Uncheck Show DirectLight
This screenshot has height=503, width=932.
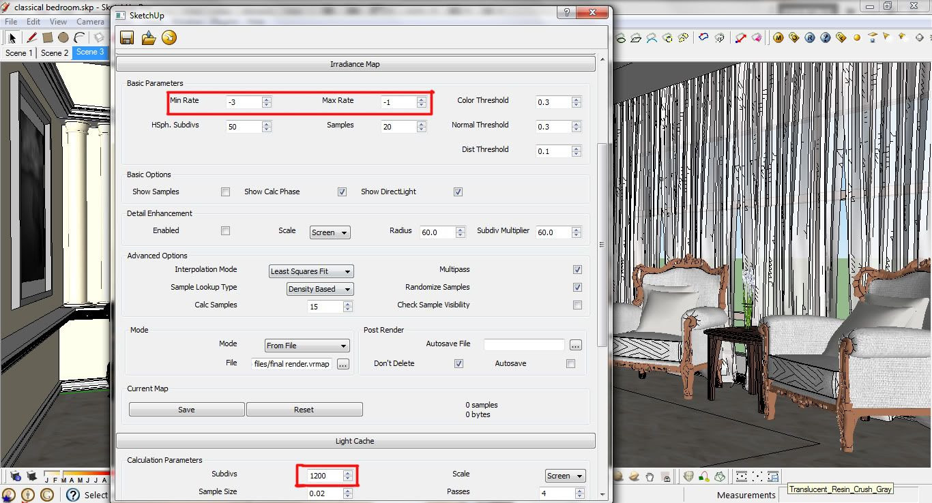(458, 192)
